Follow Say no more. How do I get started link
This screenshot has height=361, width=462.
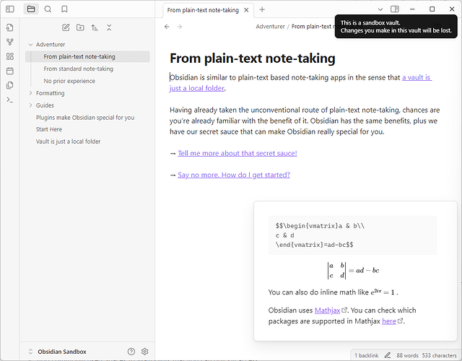[234, 175]
